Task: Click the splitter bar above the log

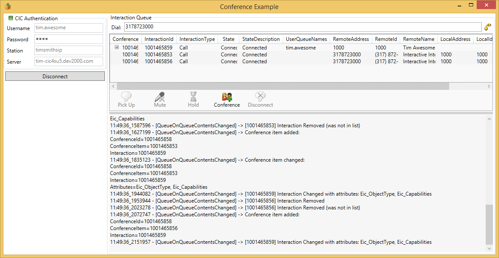Action: tap(301, 113)
